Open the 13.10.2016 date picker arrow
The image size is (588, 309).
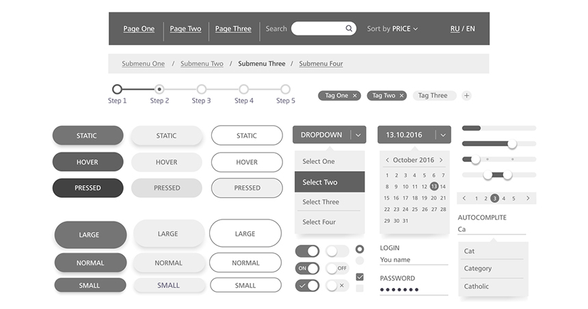pos(443,135)
